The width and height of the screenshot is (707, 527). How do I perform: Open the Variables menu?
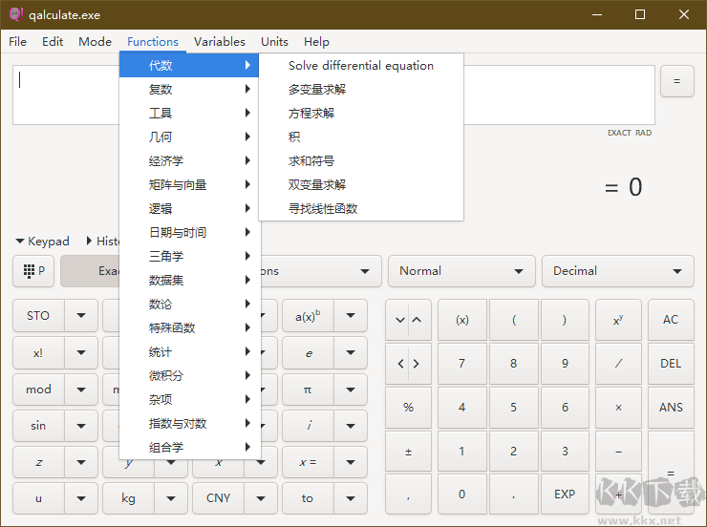[219, 41]
